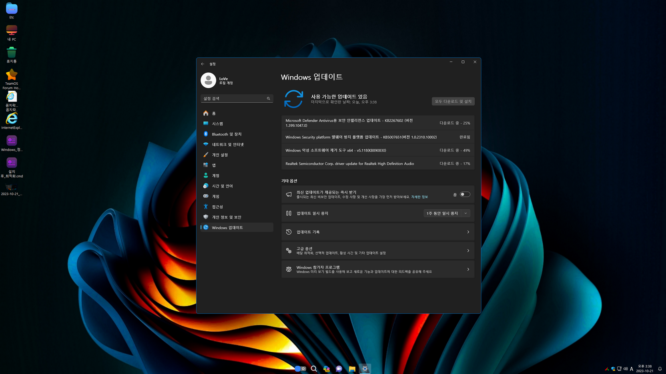
Task: Select Windows 업데이트 in the sidebar
Action: point(237,228)
